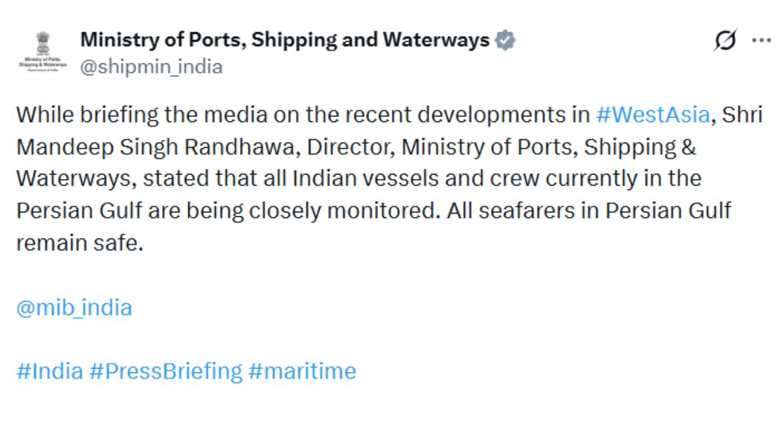Viewport: 784px width, 441px height.
Task: Click the words "remain safe." in tweet
Action: point(78,242)
